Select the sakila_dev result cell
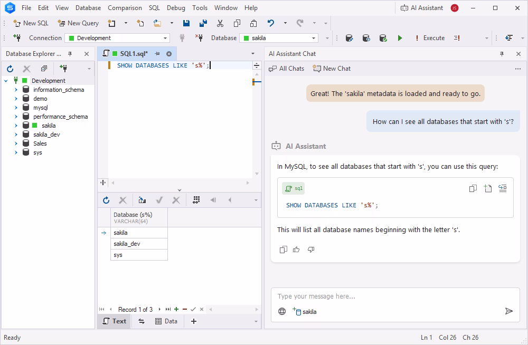 click(x=139, y=244)
